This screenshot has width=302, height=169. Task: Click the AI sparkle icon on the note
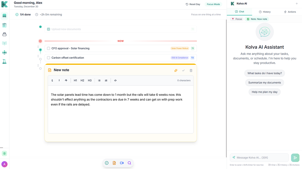176,70
